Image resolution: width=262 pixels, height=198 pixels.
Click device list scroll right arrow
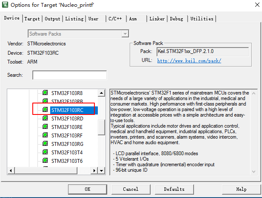click(94, 171)
